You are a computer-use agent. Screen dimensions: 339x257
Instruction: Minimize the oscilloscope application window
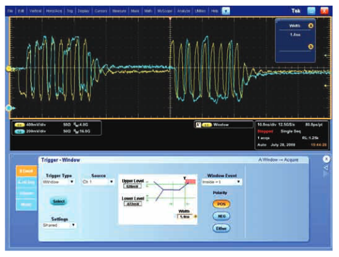click(x=311, y=11)
